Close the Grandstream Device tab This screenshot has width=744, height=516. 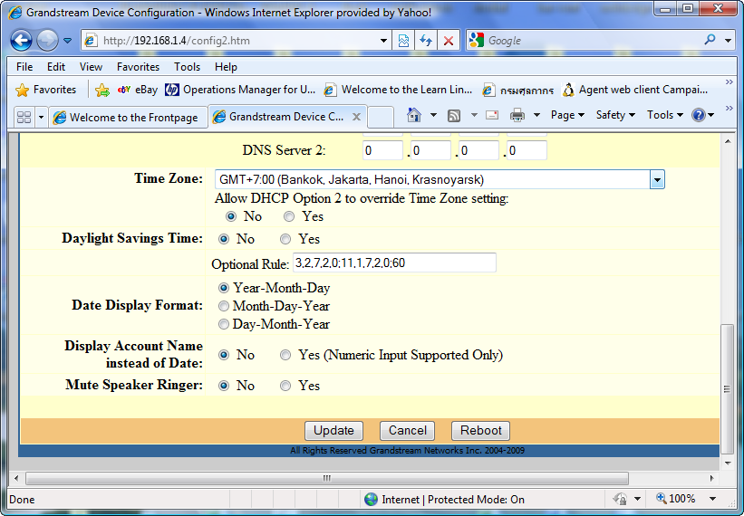[x=356, y=117]
